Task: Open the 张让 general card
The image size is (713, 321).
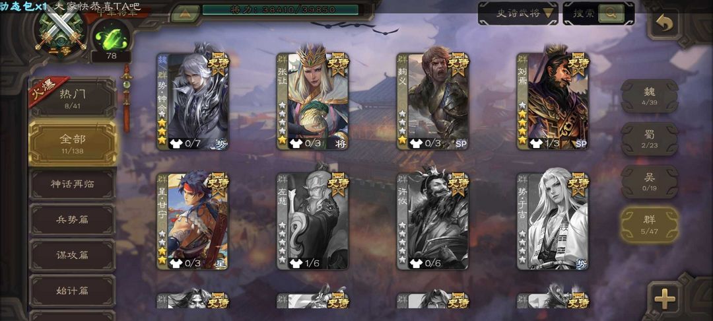Action: coord(313,101)
